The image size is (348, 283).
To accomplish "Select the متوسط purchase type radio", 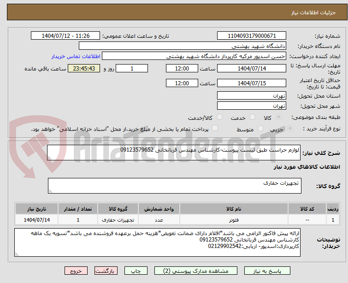I will [x=260, y=129].
